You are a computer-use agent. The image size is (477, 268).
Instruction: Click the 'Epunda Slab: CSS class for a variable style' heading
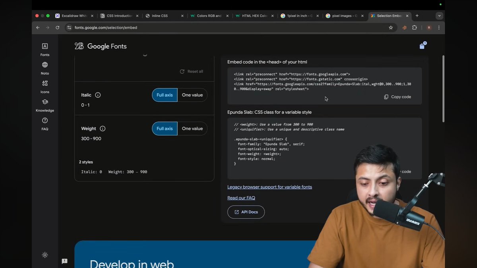(270, 112)
